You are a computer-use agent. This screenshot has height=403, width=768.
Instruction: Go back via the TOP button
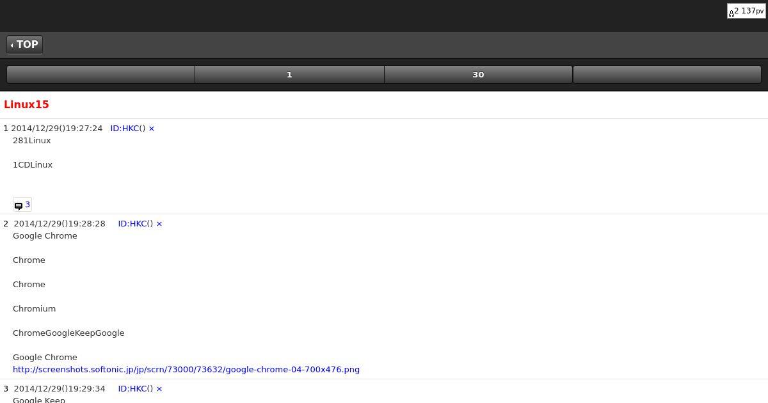[x=24, y=45]
